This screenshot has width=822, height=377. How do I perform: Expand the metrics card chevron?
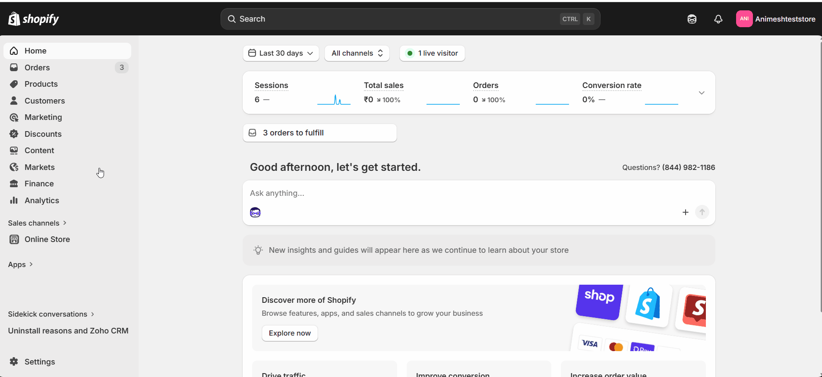702,93
